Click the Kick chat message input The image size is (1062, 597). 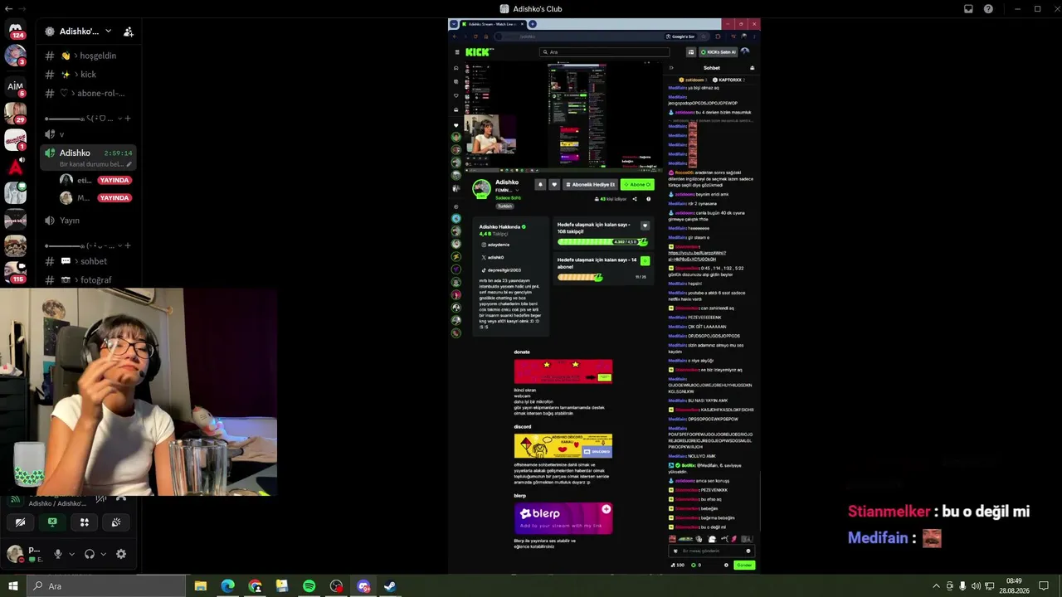click(x=711, y=551)
